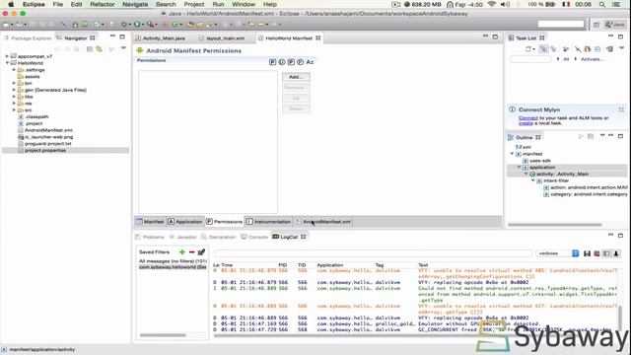This screenshot has width=631, height=355.
Task: Click the Spotlight search icon in menu bar
Action: pos(602,4)
